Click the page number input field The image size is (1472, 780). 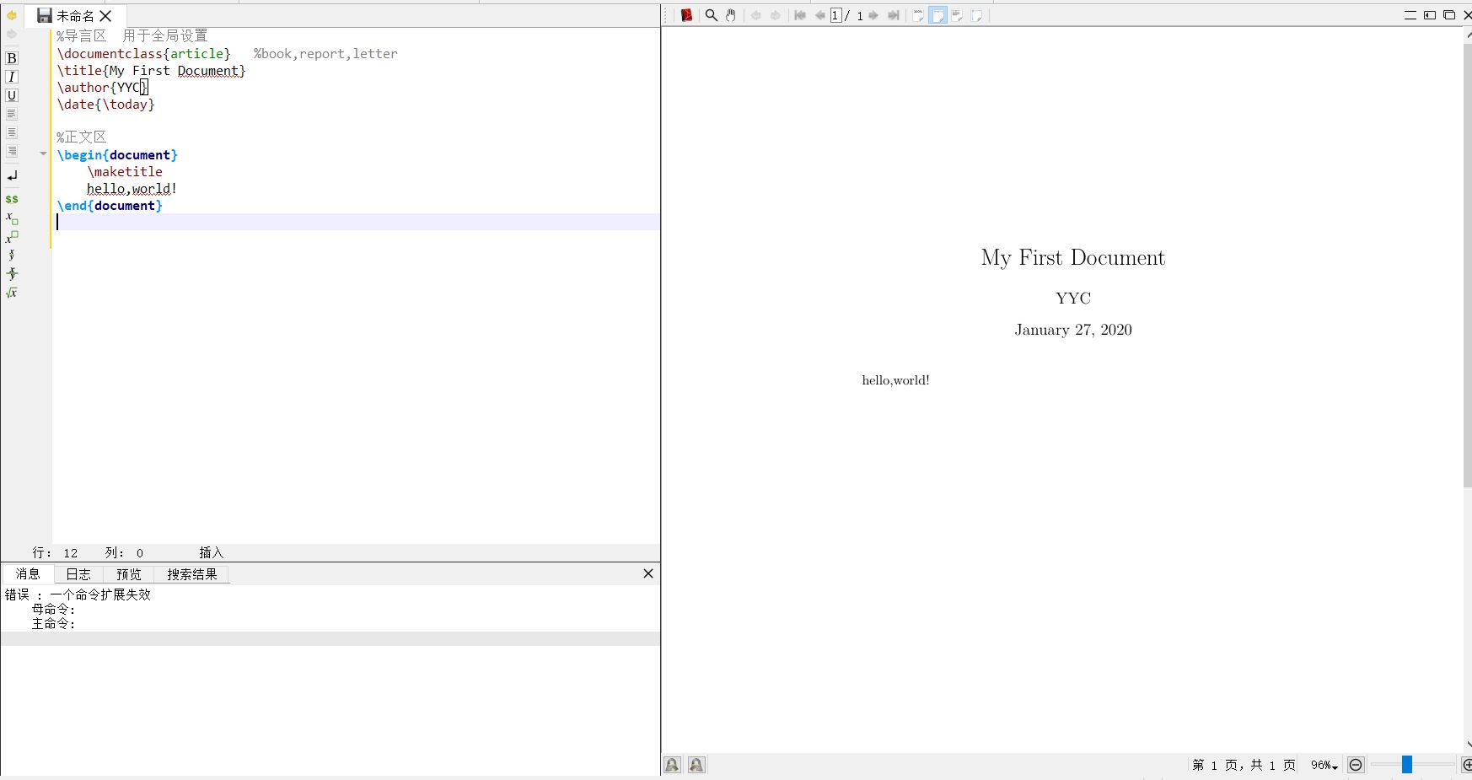point(836,15)
